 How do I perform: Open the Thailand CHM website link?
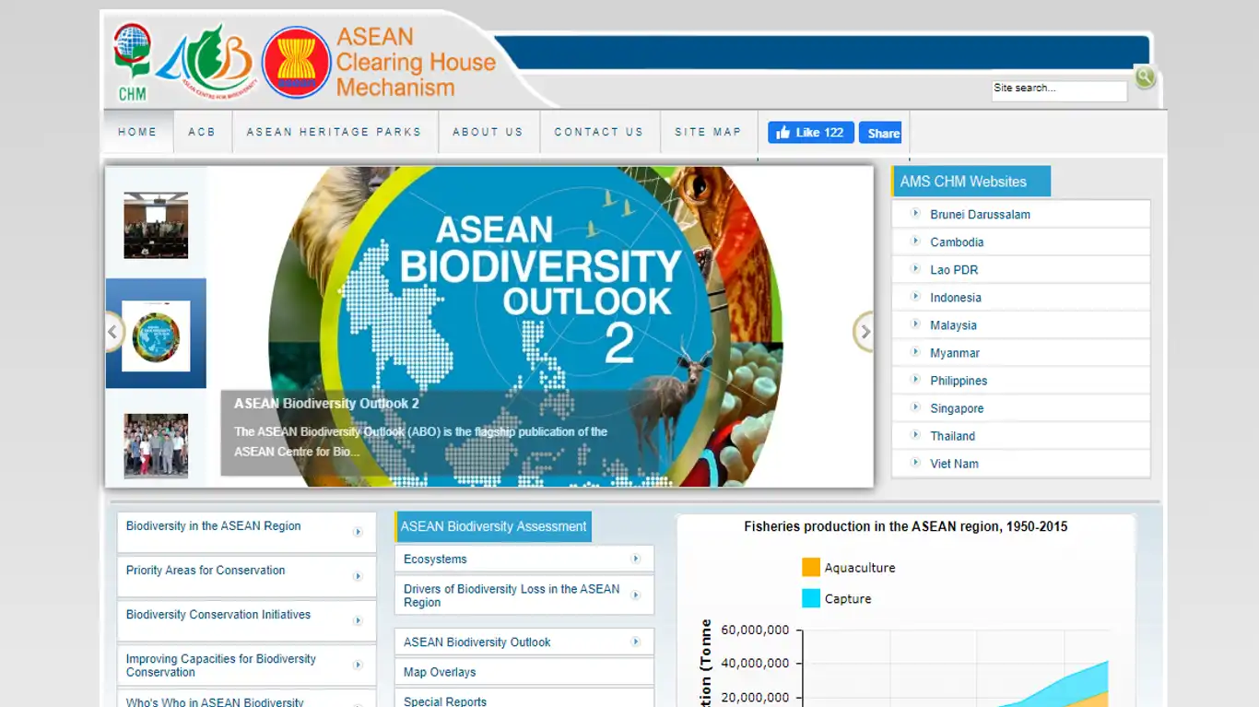(x=952, y=436)
